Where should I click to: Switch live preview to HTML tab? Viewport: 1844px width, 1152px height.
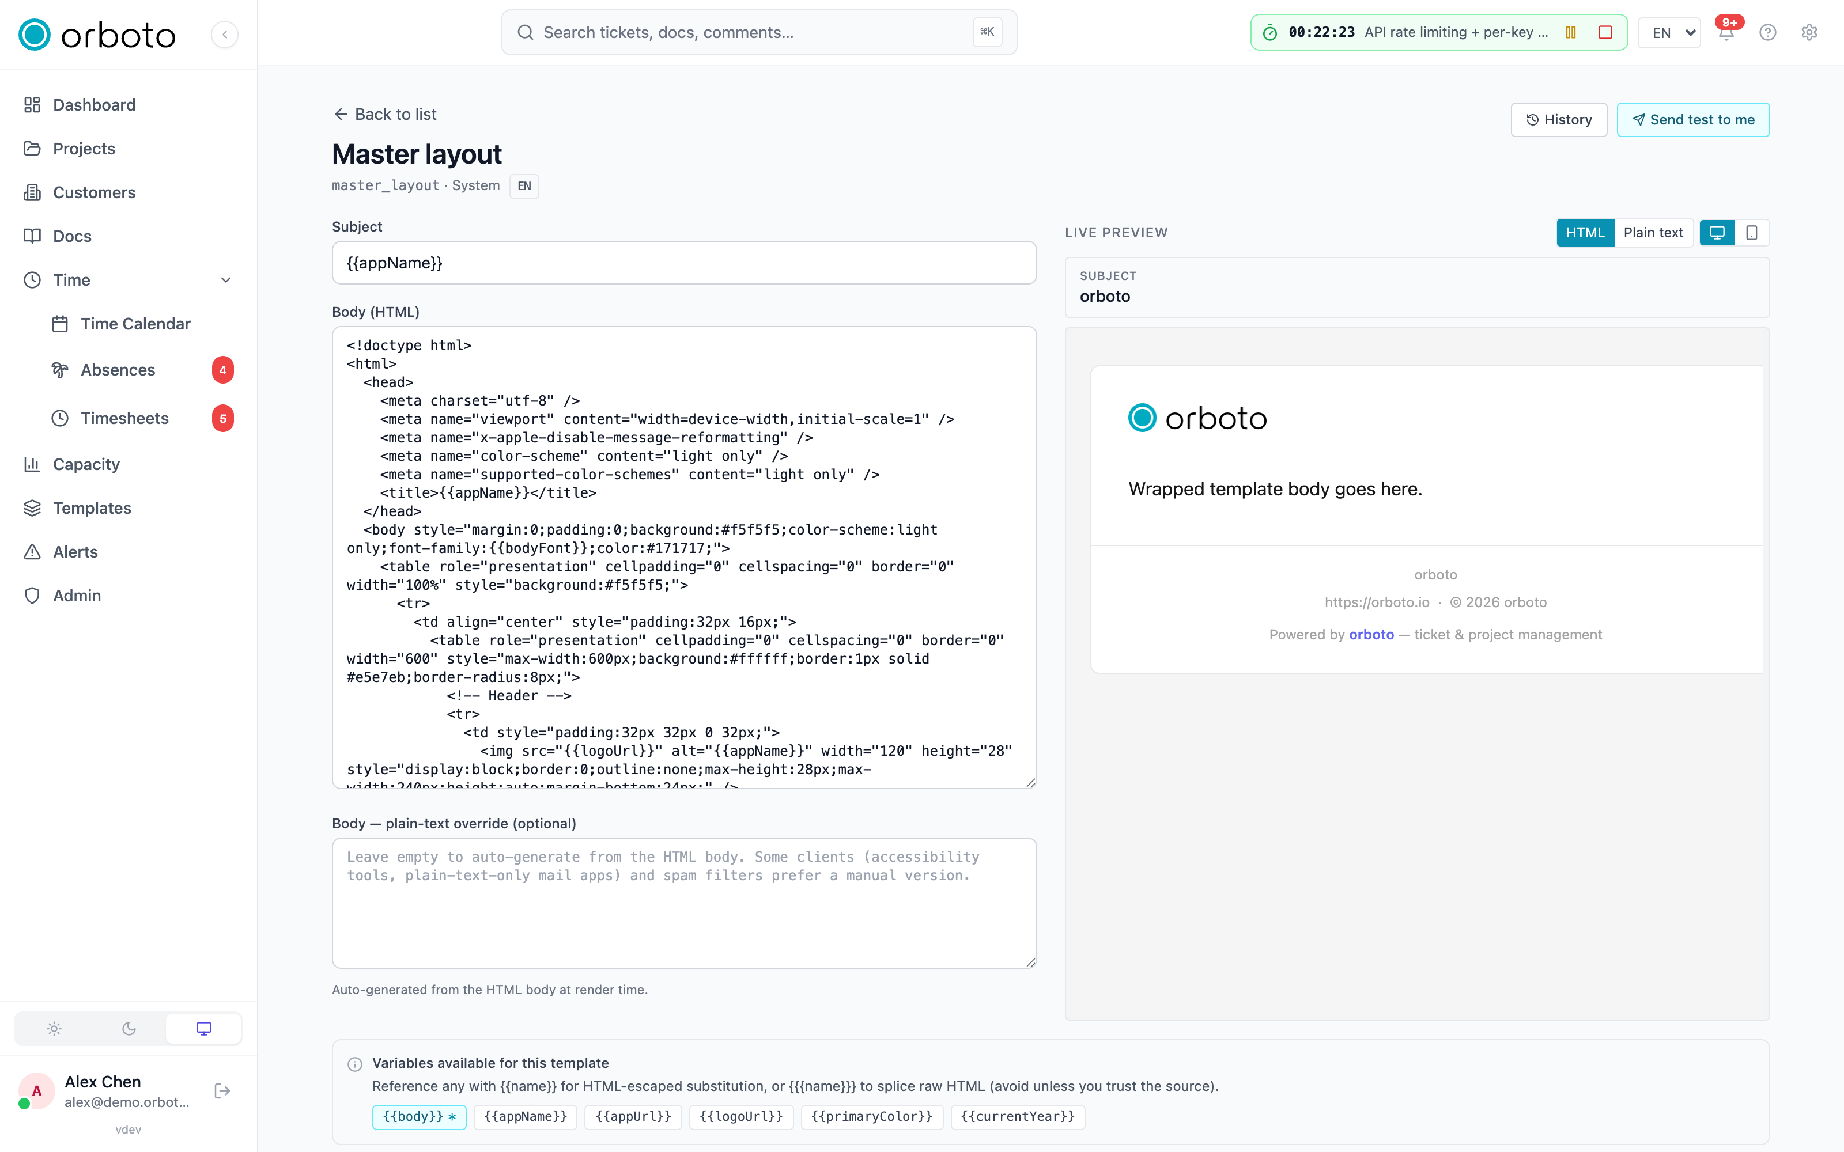click(1585, 232)
